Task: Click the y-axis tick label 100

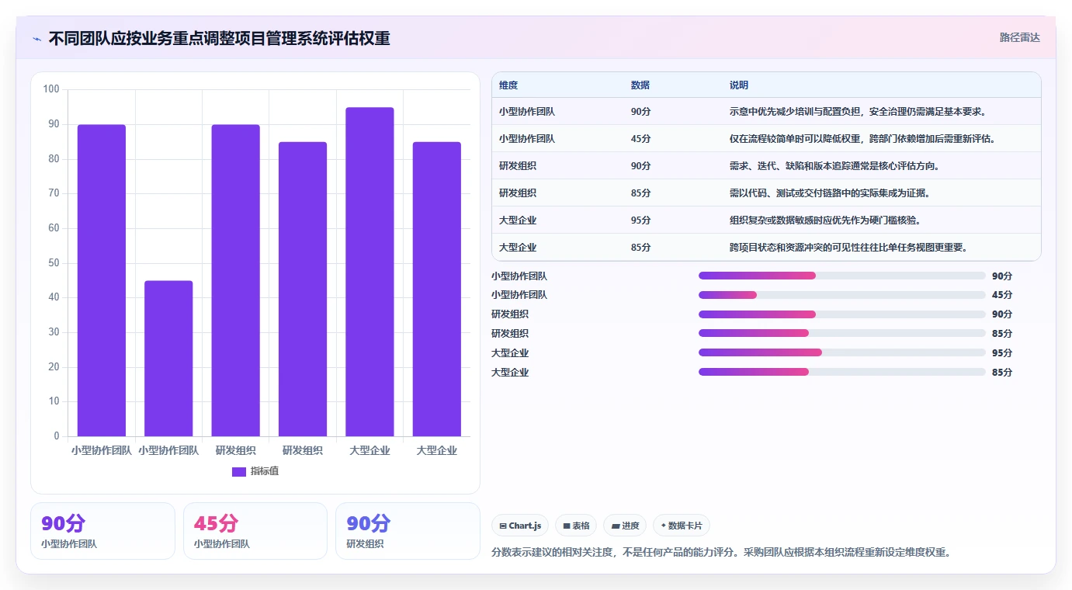Action: coord(51,89)
